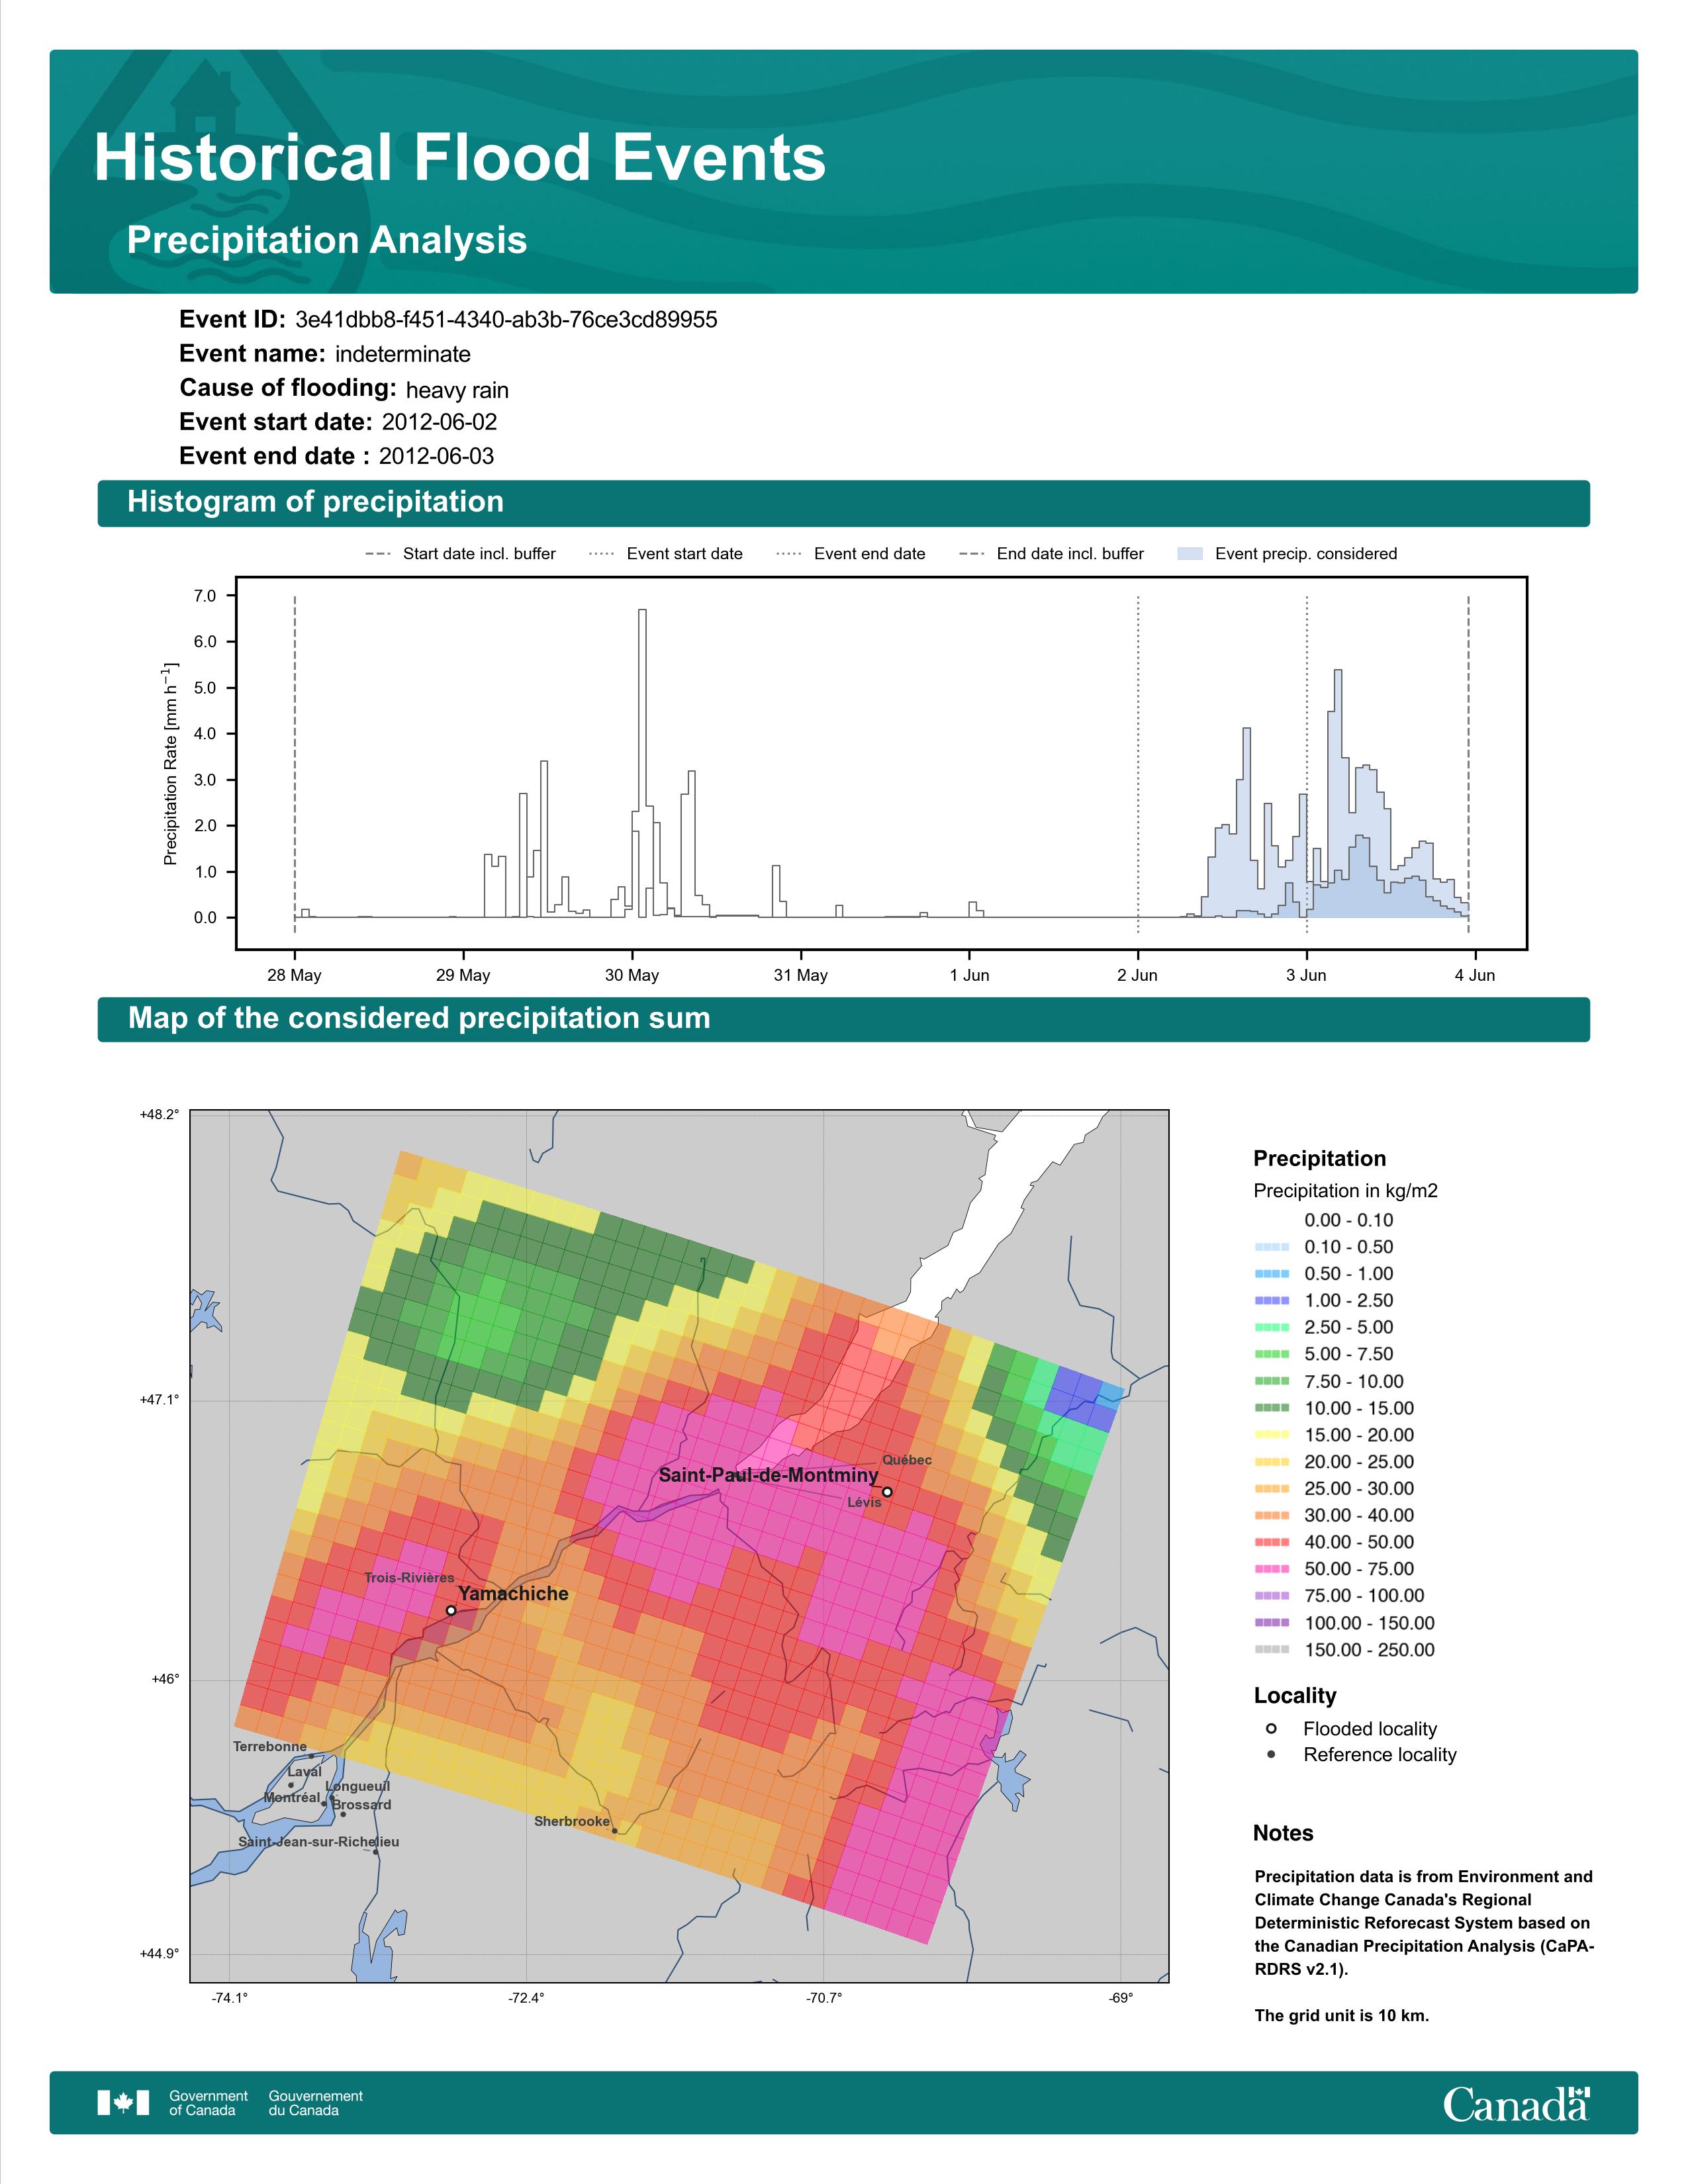Click the Laval map label
Image resolution: width=1688 pixels, height=2184 pixels.
coord(305,1772)
